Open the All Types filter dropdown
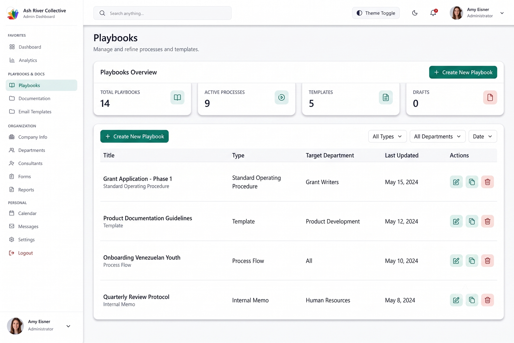Screen dimensions: 514x343 pyautogui.click(x=387, y=136)
